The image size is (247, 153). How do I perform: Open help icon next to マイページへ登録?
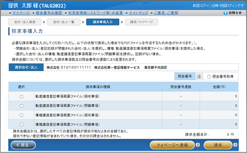coord(198,145)
